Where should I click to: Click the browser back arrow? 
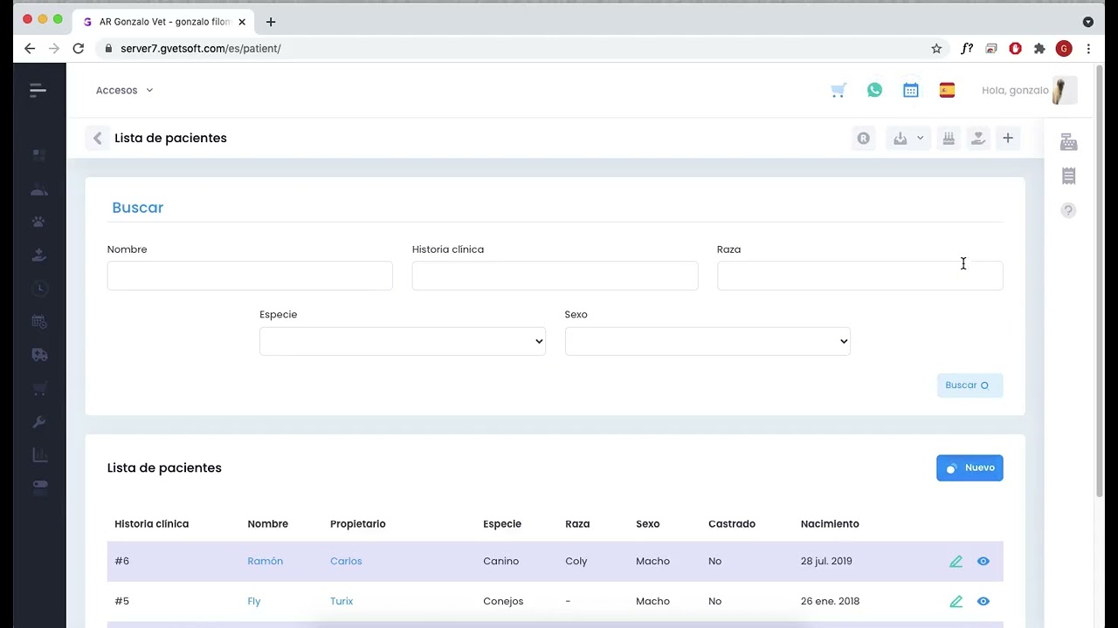tap(30, 49)
